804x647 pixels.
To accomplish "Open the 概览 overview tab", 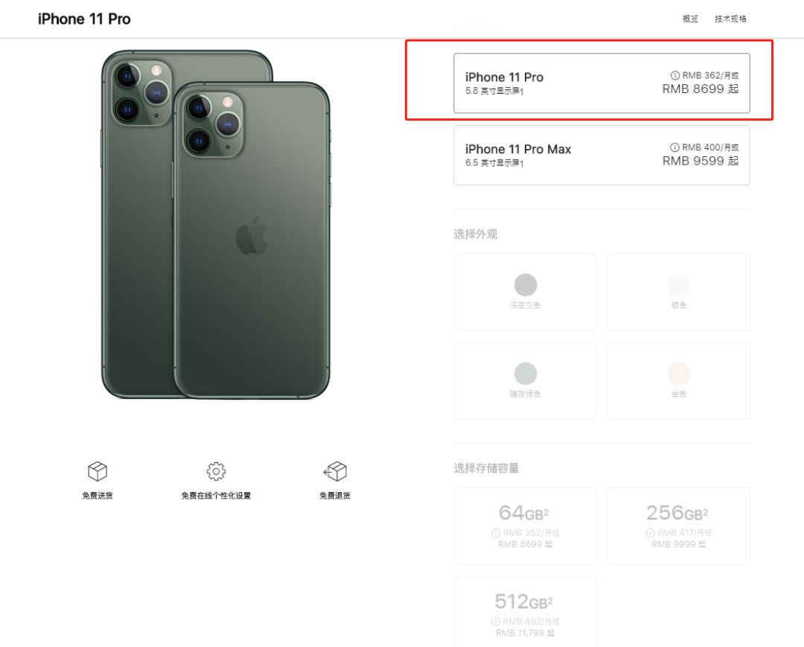I will pos(690,19).
